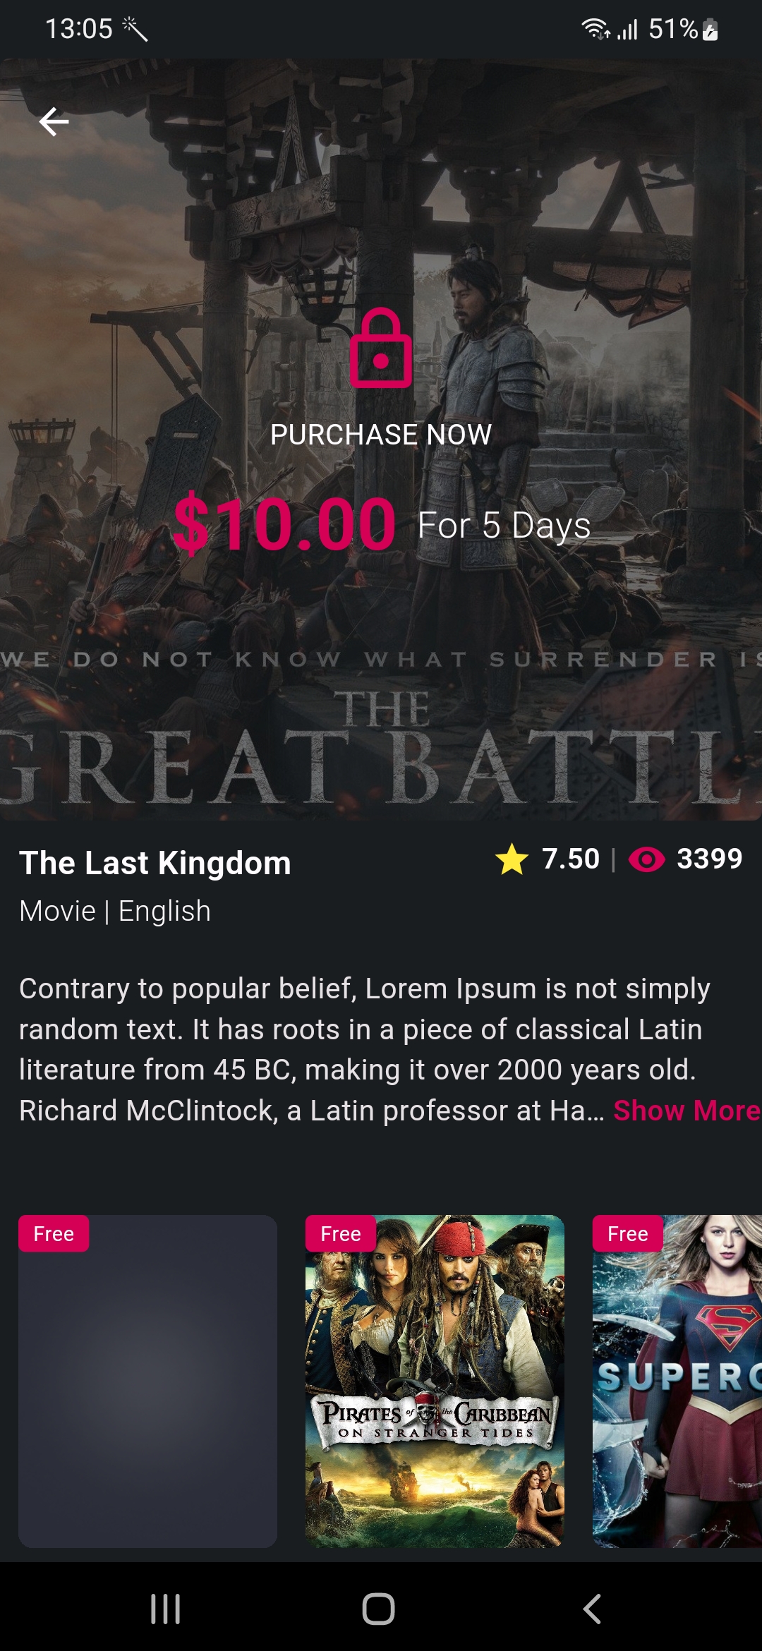
Task: Tap the yellow rating star icon
Action: coord(512,859)
